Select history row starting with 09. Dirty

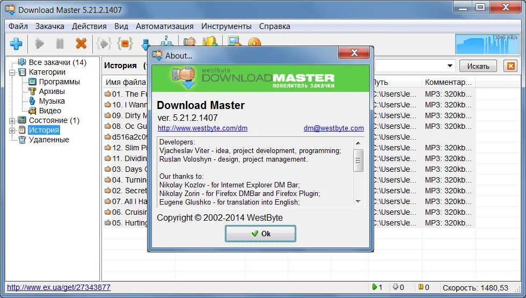pos(126,115)
